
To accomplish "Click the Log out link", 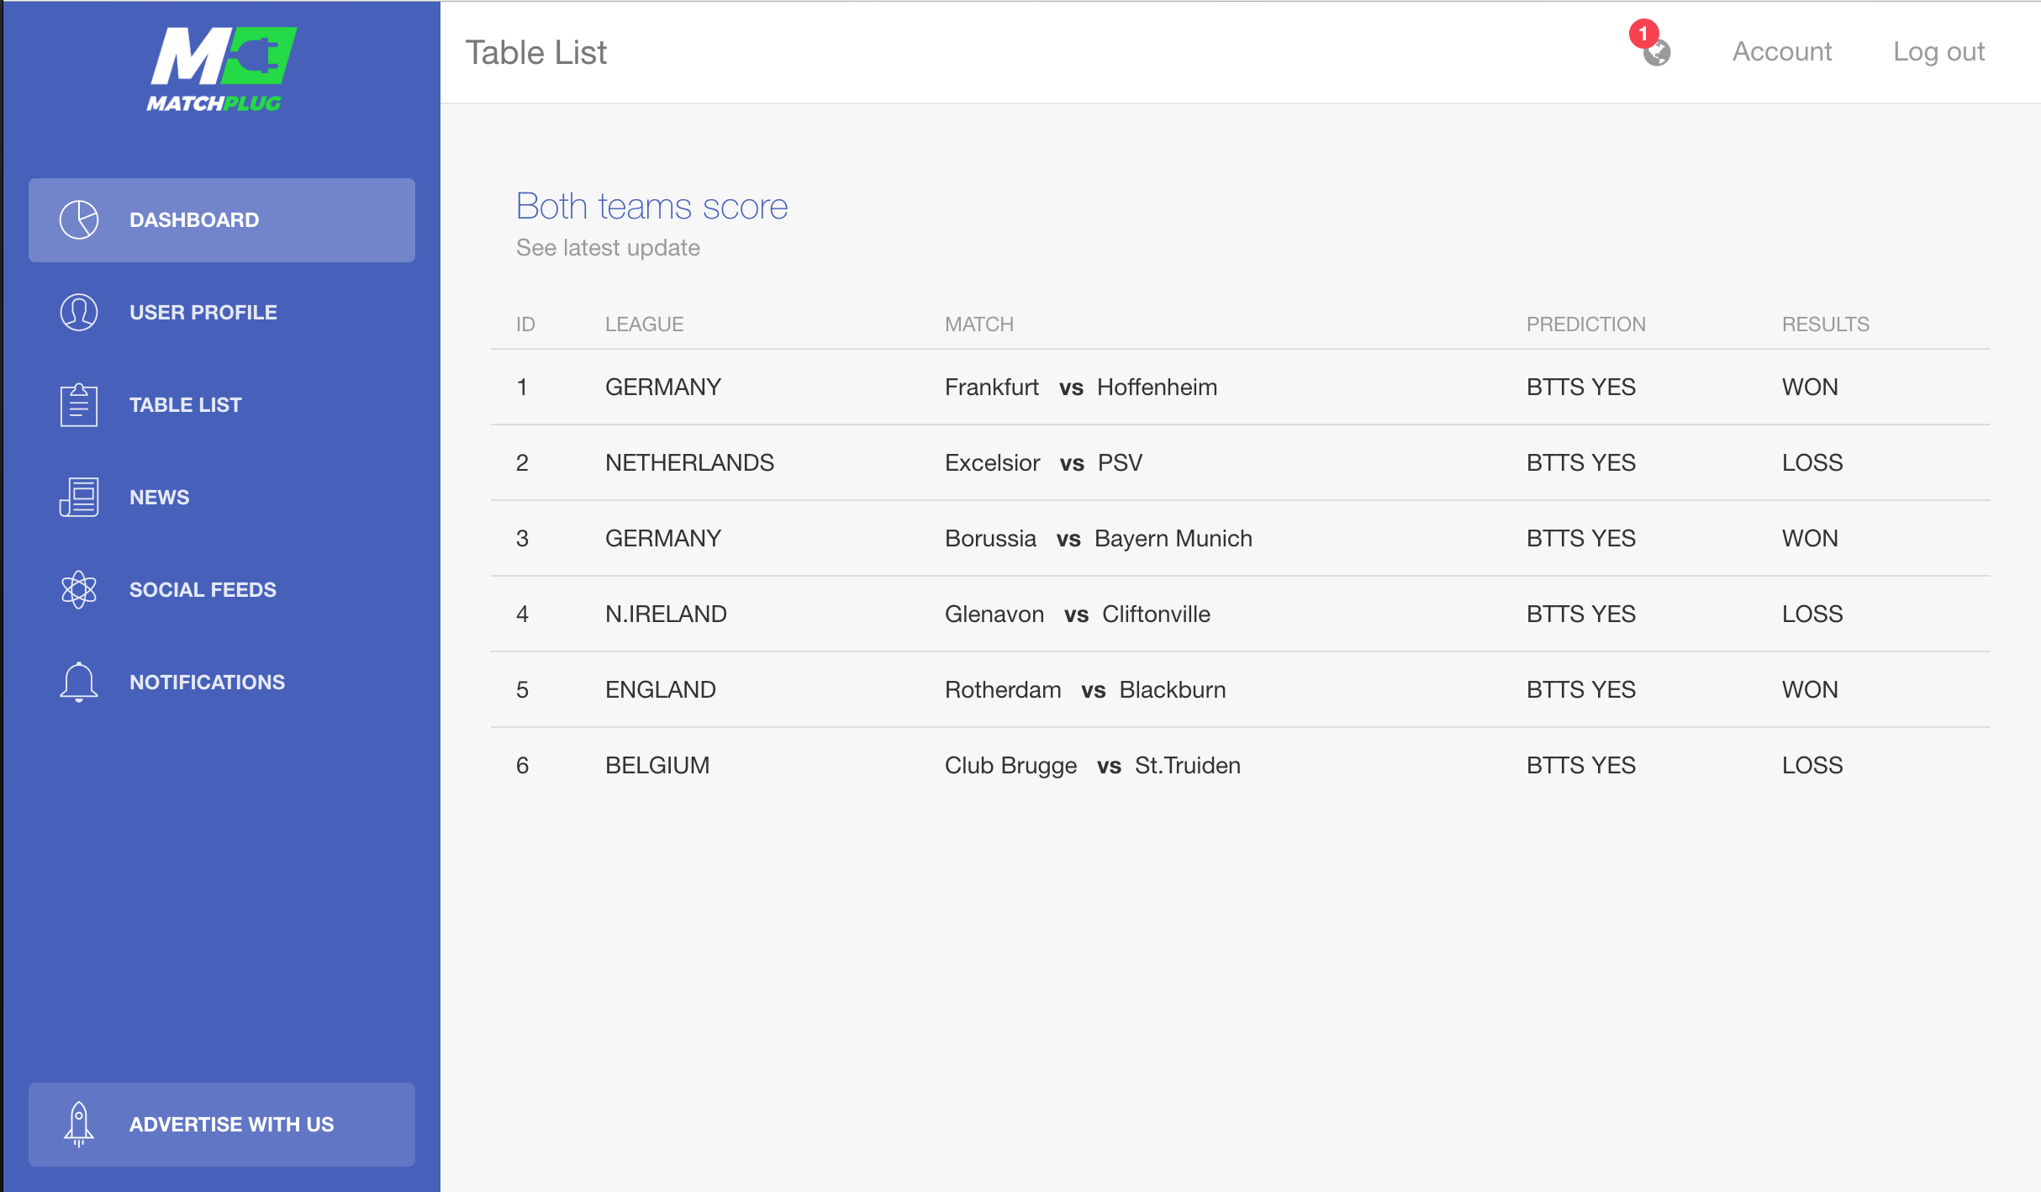I will (1938, 52).
